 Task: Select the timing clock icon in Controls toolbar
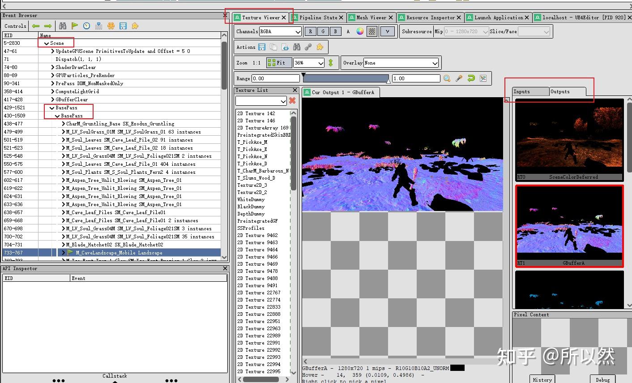click(x=86, y=26)
